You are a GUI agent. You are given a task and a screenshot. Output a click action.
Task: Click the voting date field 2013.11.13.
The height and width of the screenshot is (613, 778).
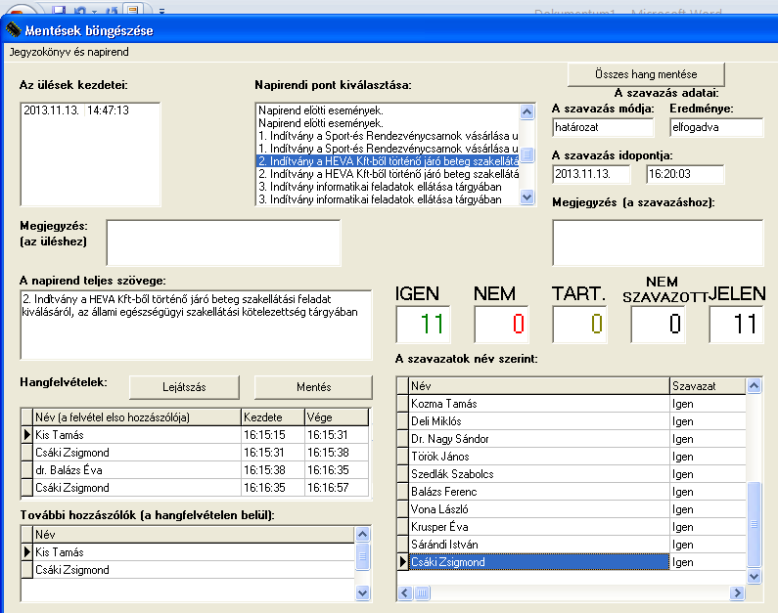(x=591, y=174)
